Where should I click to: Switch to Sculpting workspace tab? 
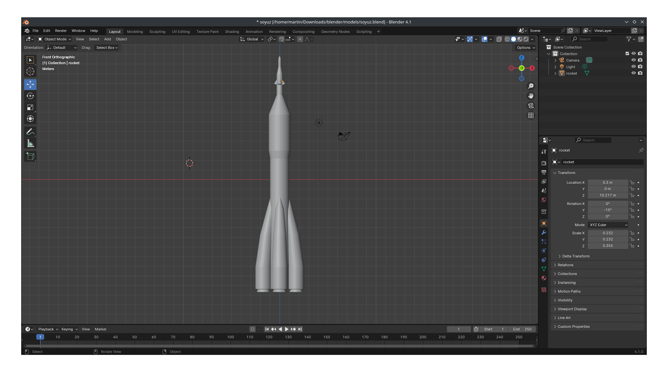(x=157, y=32)
